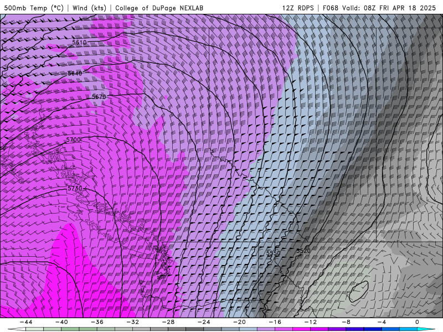Select the 5640 height contour label
The image size is (443, 332).
[x=75, y=74]
